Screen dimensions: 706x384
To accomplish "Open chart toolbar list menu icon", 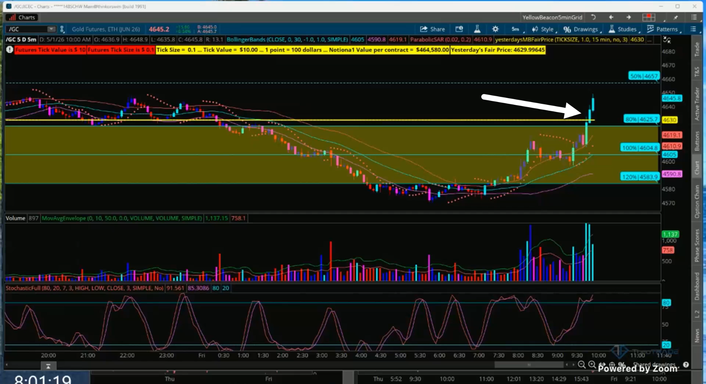I will pos(693,29).
